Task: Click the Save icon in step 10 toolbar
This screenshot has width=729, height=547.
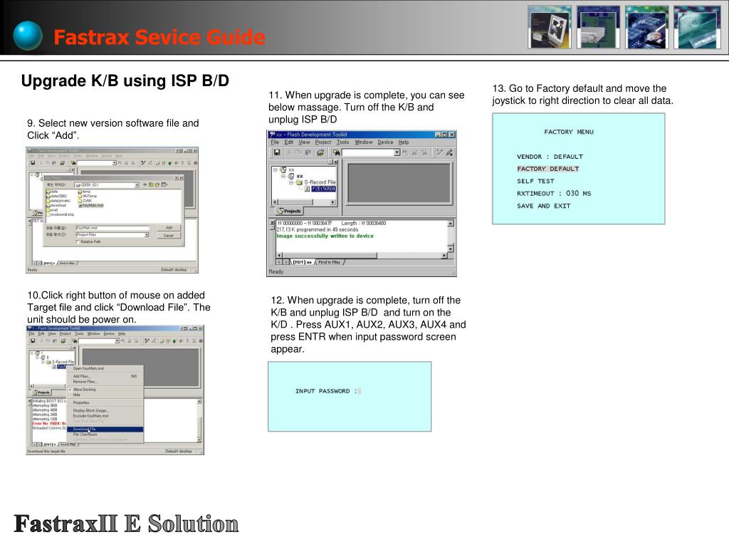Action: pos(33,341)
